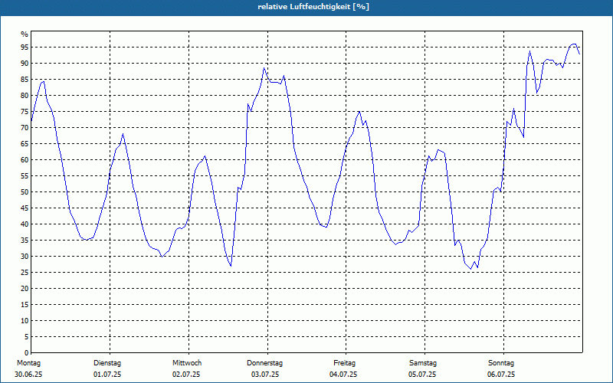
Task: Click the title 'relative Luftfeuchtigkeit [%]'
Action: 313,7
